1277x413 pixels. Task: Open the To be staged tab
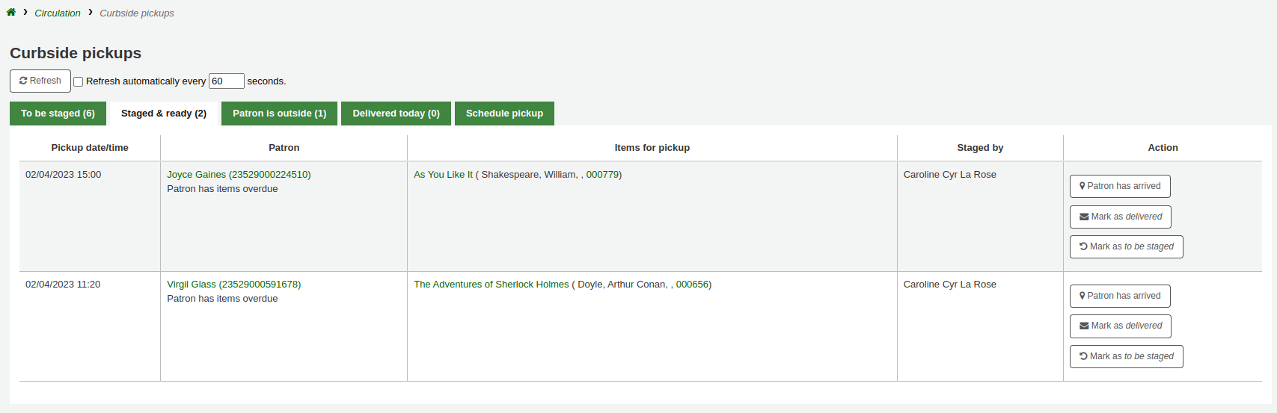[x=58, y=114]
